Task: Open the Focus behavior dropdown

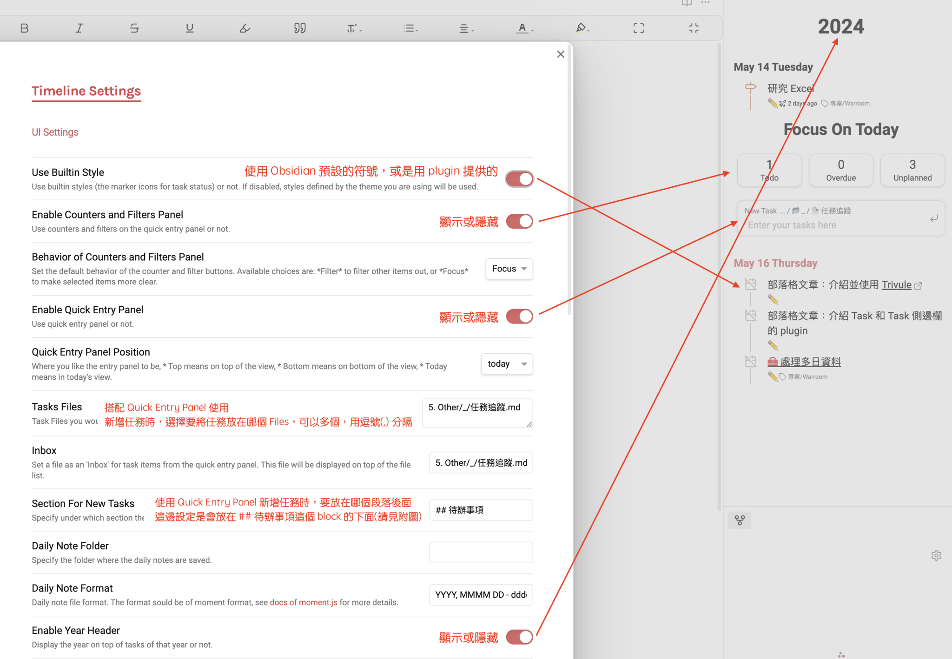Action: point(509,269)
